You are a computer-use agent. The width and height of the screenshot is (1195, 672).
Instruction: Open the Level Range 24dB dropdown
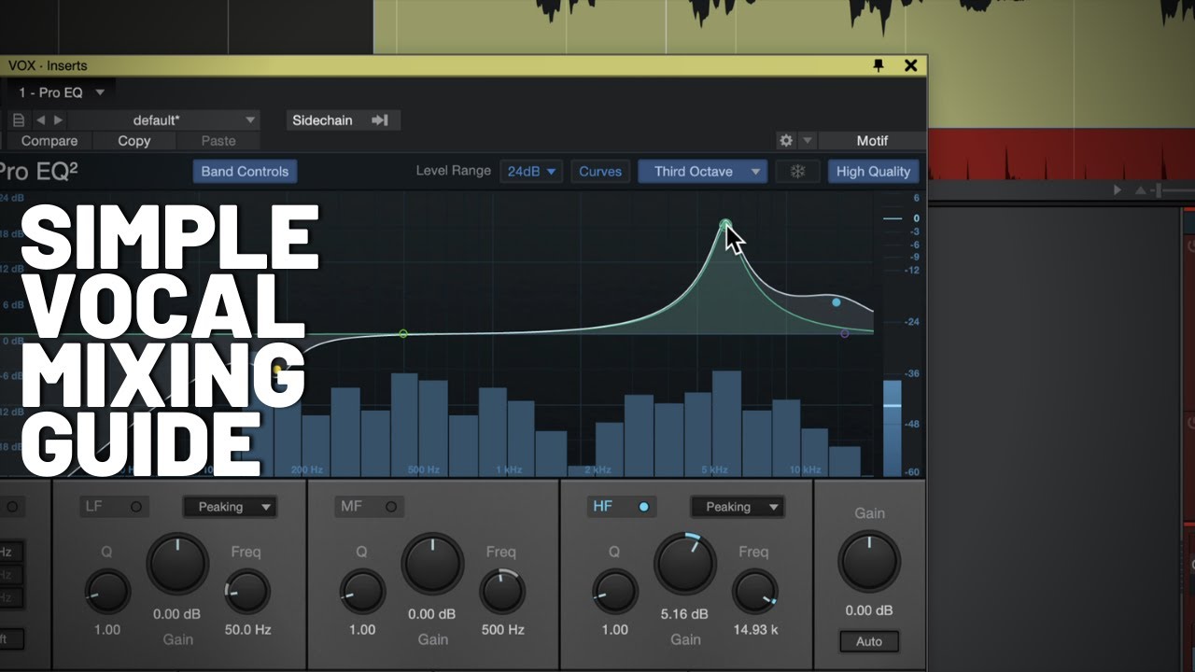[531, 172]
